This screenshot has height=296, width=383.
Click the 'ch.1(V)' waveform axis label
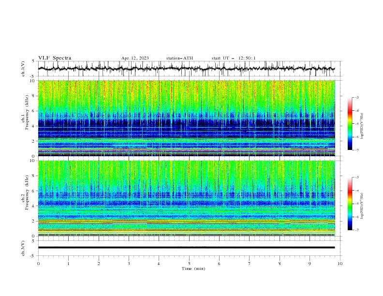pos(23,69)
